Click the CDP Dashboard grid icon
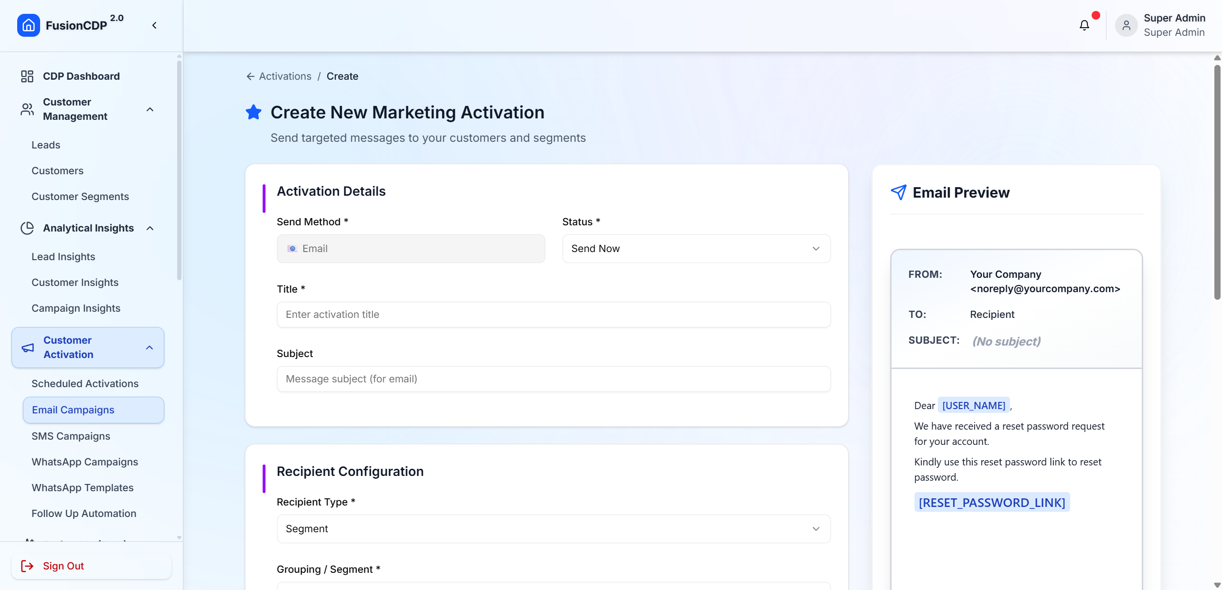Screen dimensions: 1222x590 [x=27, y=76]
